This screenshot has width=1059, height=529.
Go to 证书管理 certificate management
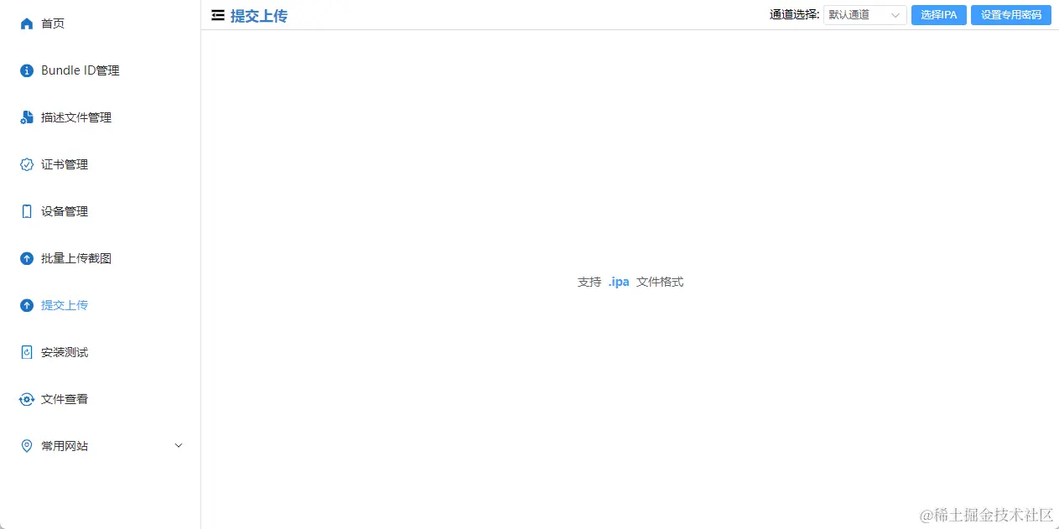65,164
